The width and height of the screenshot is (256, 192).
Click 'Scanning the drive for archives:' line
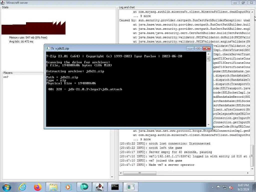click(x=78, y=62)
